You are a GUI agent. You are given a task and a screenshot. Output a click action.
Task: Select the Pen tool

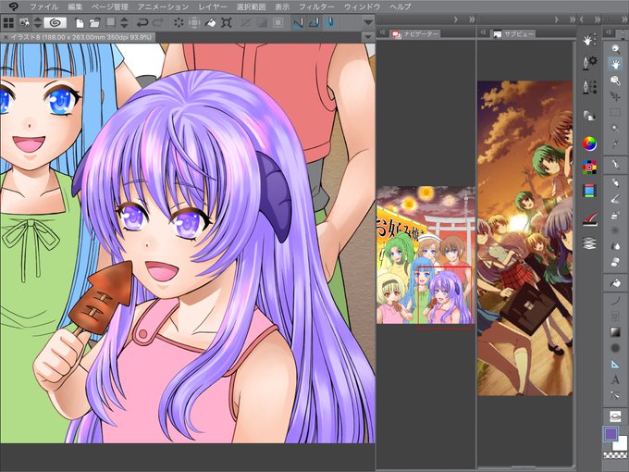(615, 164)
